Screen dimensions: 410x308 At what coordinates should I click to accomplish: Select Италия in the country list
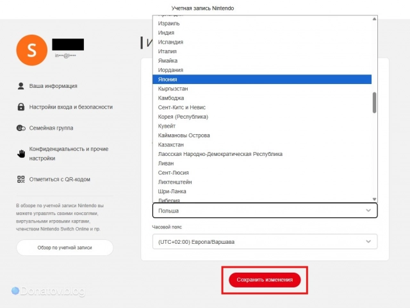pos(262,51)
